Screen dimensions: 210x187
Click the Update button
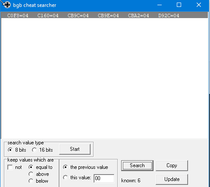tap(172, 179)
